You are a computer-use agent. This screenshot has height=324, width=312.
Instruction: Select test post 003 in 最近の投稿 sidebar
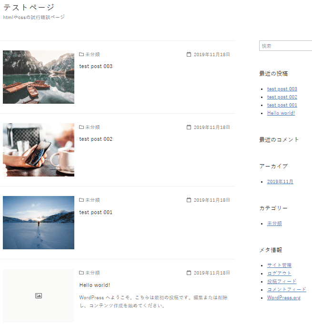click(282, 89)
